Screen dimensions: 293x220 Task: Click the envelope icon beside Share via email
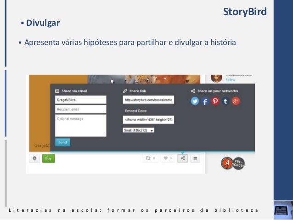[57, 91]
